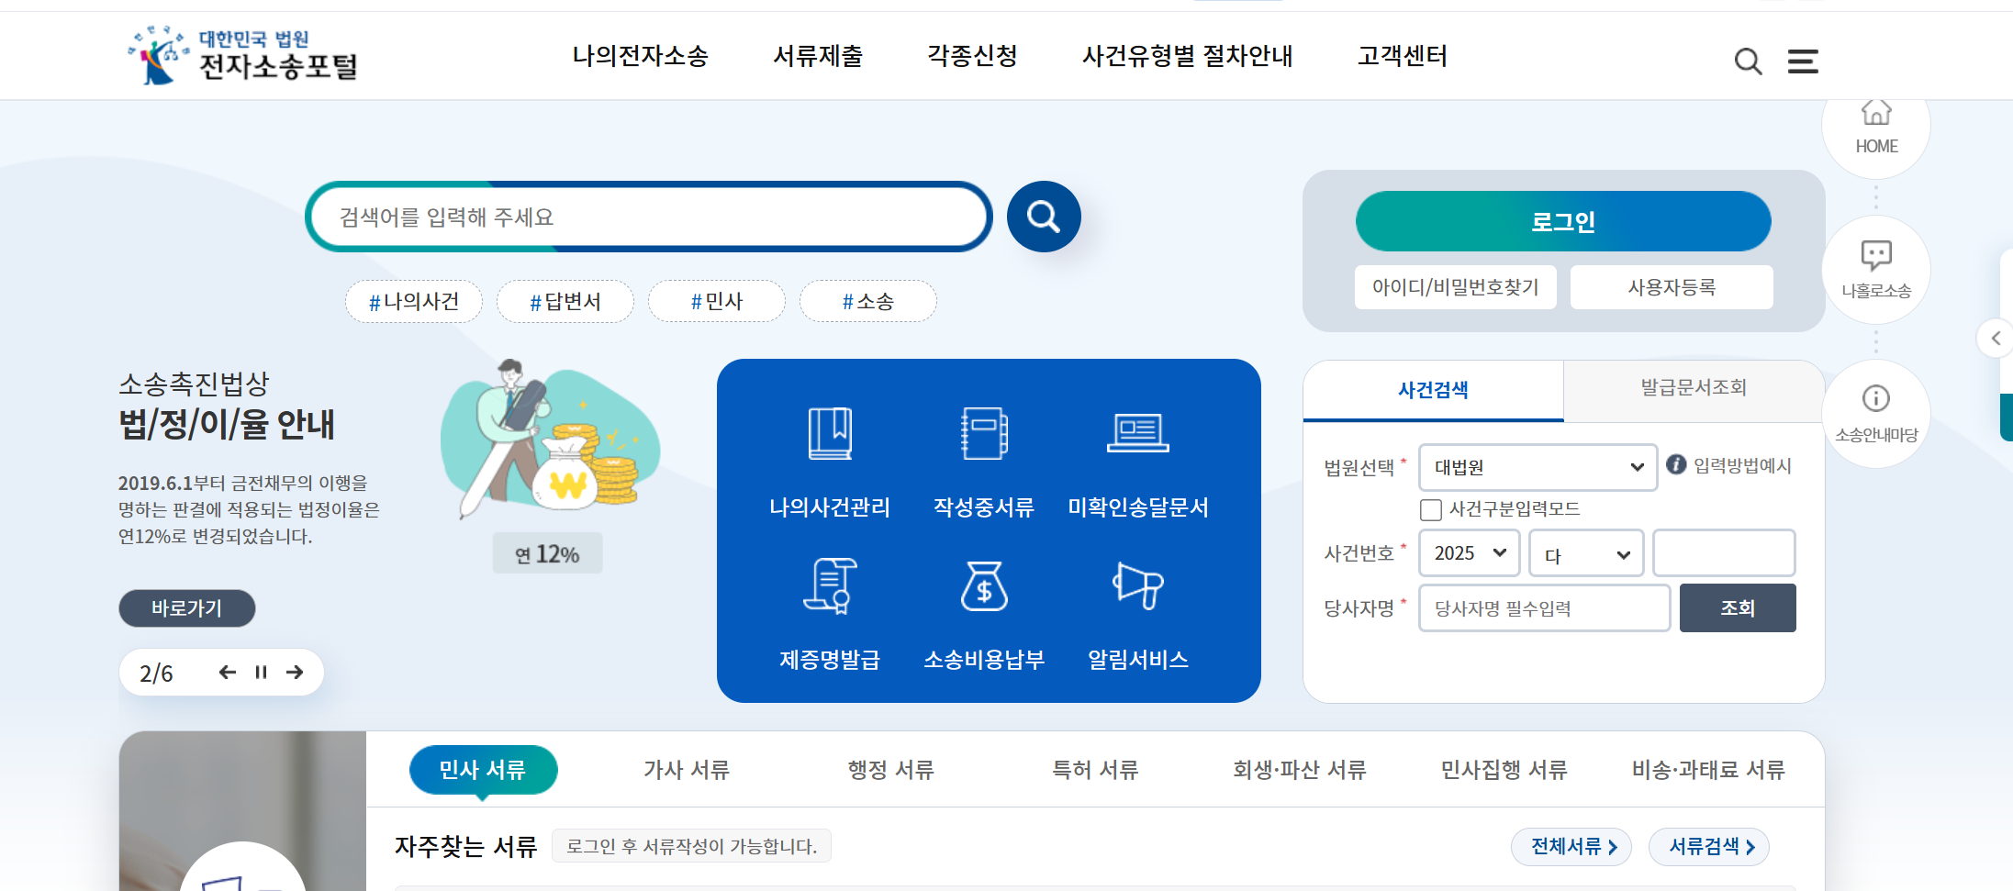This screenshot has width=2013, height=891.
Task: Click the #나의사건 hashtag
Action: [414, 301]
